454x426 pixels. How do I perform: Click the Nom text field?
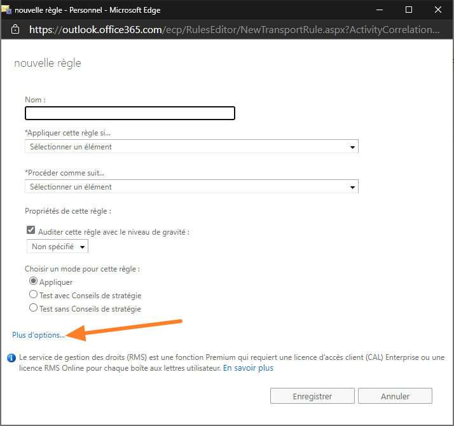coord(130,113)
